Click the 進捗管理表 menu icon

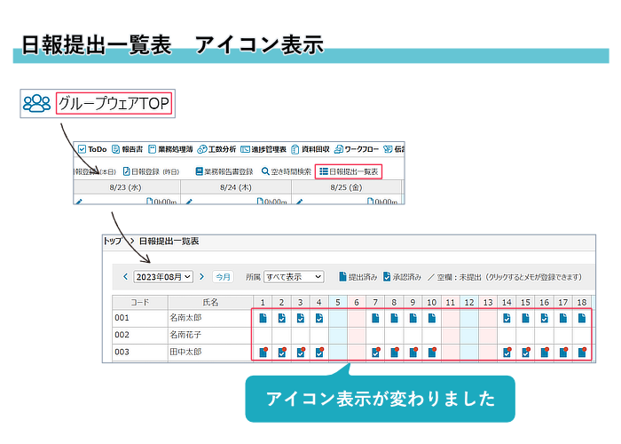click(250, 149)
